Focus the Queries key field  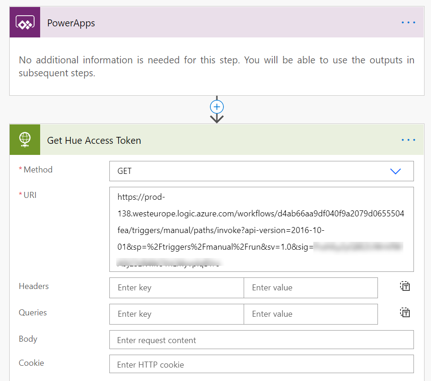pos(176,314)
